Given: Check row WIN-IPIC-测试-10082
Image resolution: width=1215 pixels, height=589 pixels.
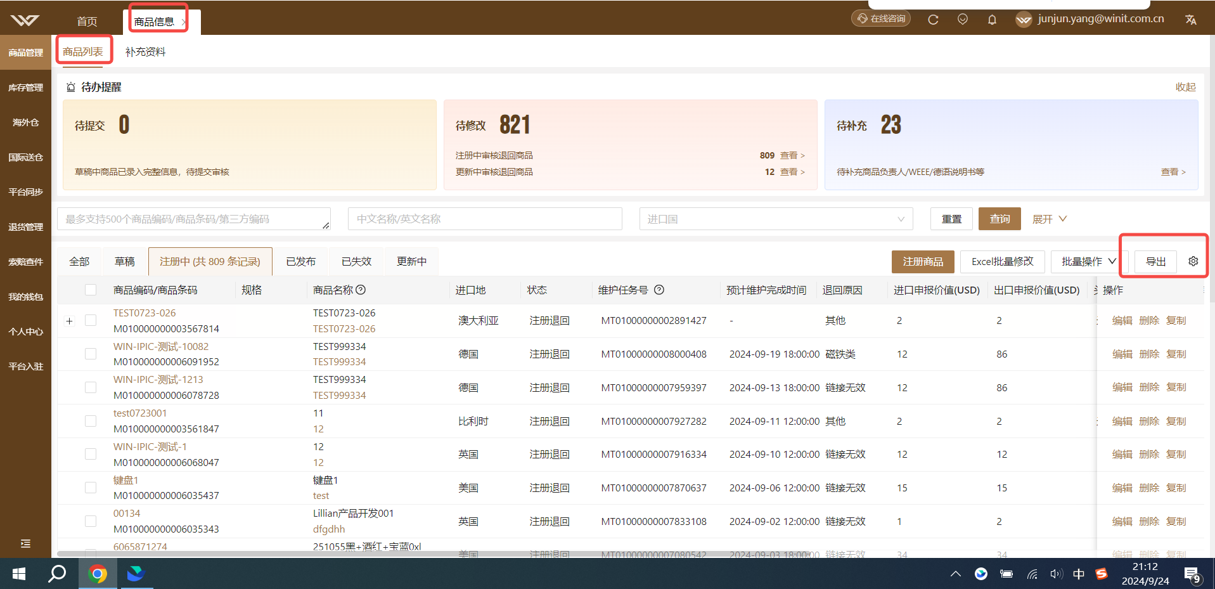Looking at the screenshot, I should [x=91, y=354].
